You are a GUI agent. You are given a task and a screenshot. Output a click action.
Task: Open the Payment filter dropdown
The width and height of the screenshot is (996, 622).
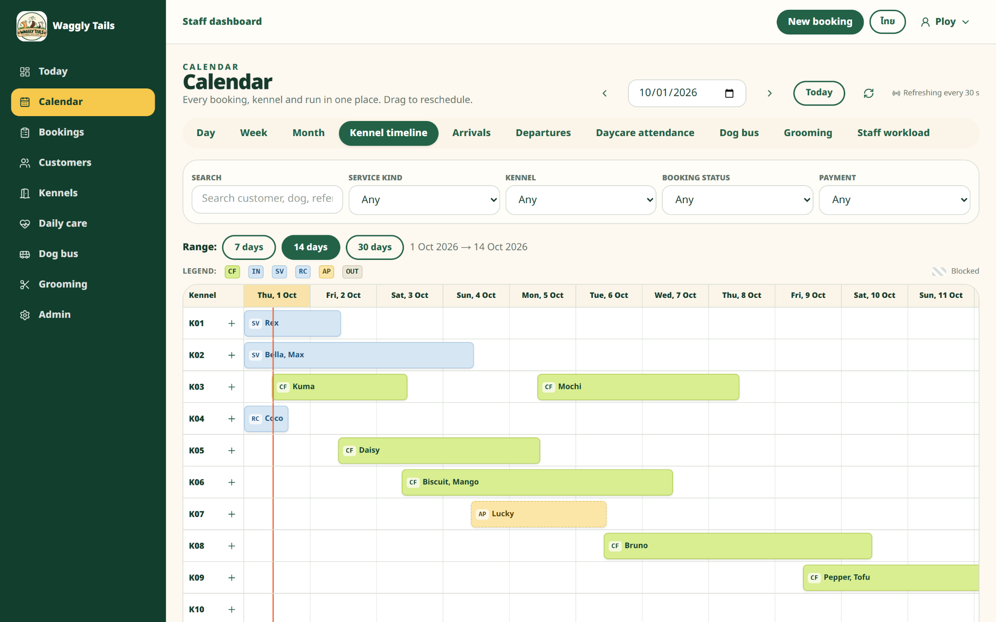pyautogui.click(x=894, y=200)
